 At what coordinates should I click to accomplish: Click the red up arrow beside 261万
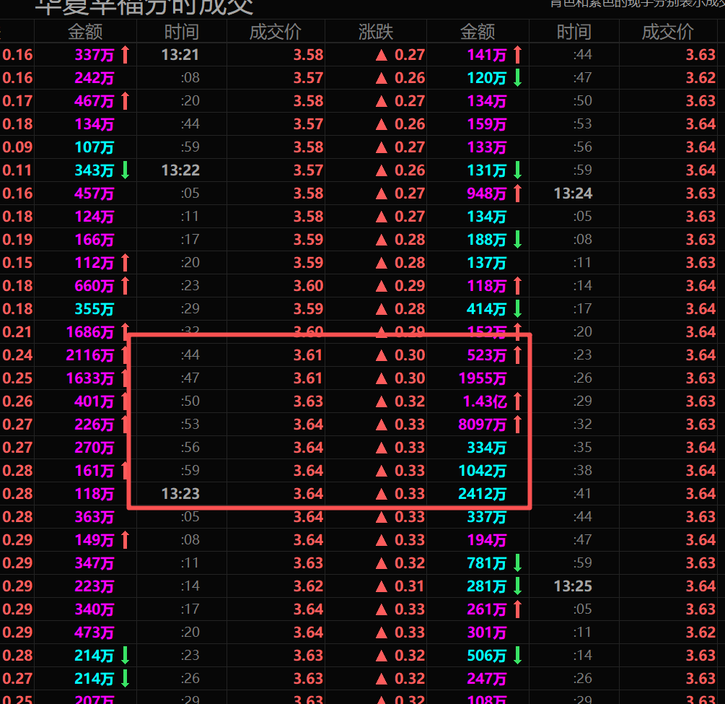point(518,609)
